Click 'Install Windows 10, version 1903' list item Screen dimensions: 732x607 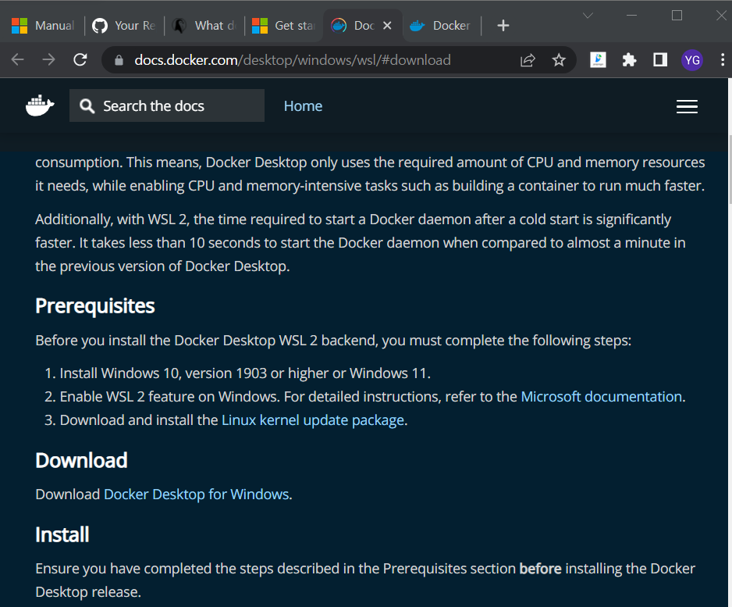point(244,373)
